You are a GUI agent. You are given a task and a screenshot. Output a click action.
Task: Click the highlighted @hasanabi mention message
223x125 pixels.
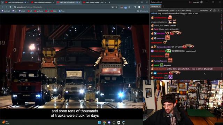tap(186, 69)
